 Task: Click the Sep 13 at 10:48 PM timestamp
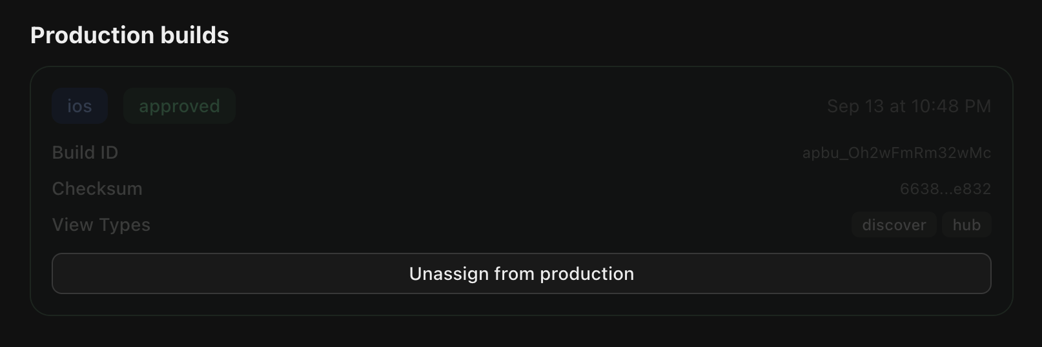909,106
